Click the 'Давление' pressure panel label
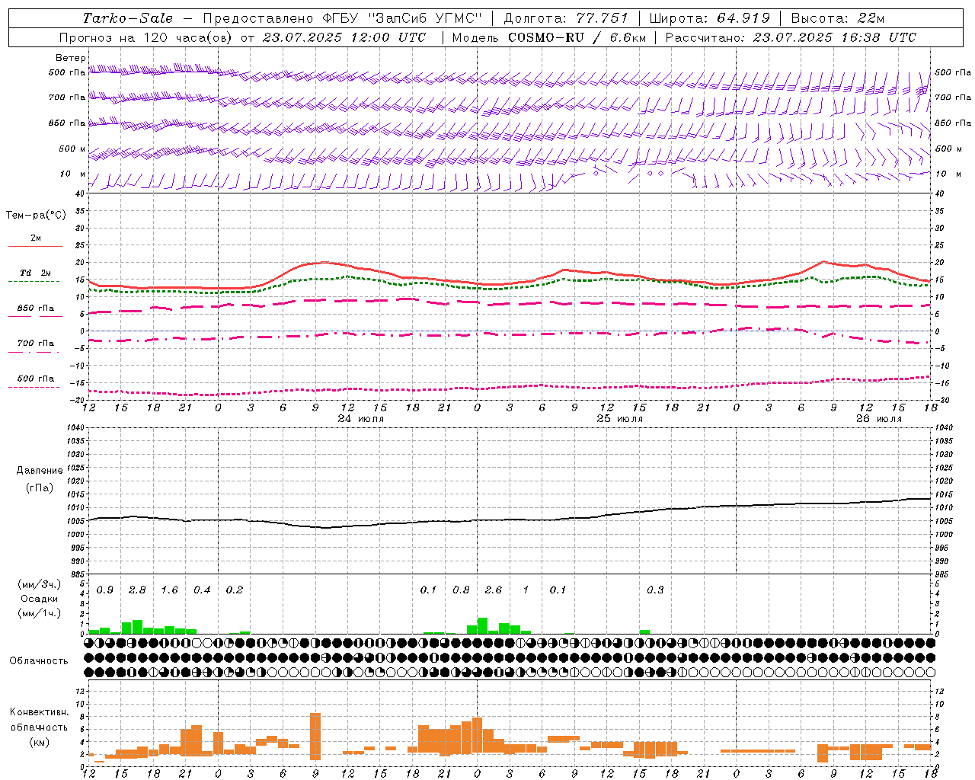 point(40,471)
